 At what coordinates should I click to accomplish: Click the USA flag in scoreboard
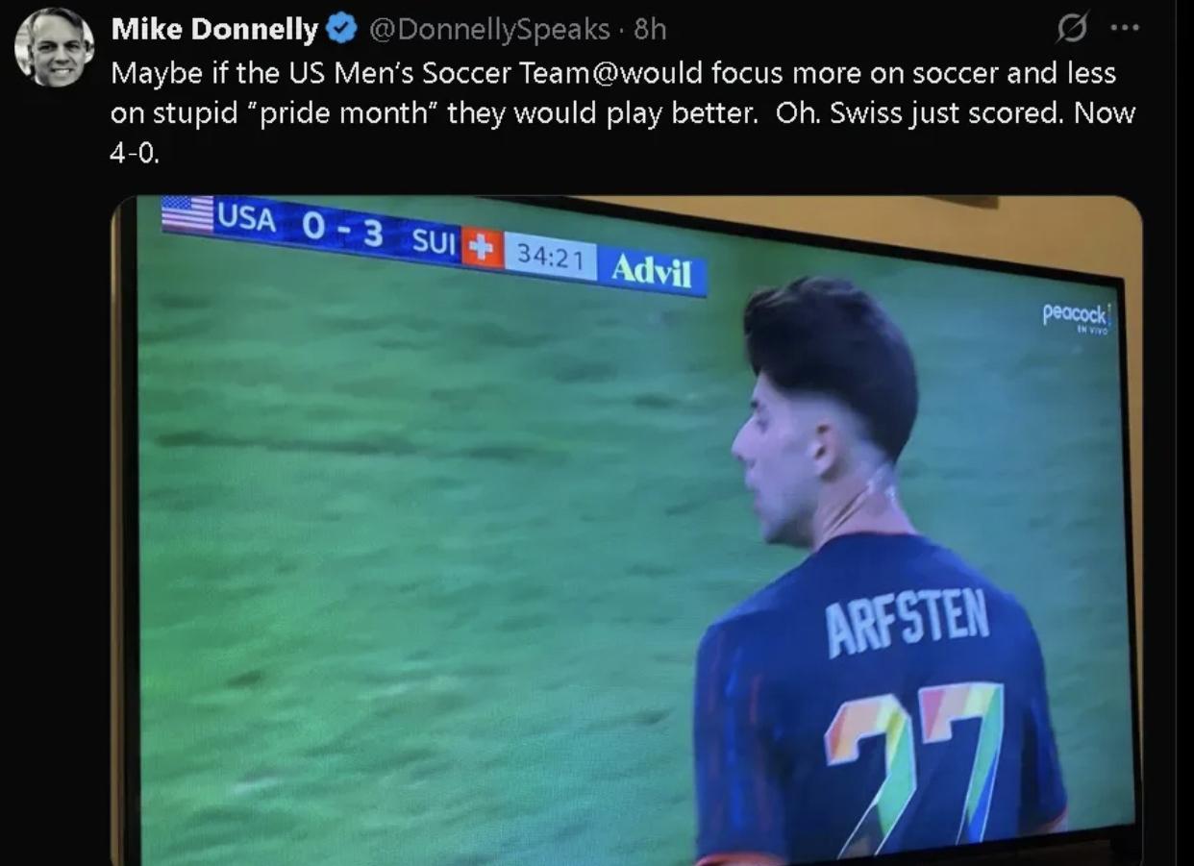(187, 213)
